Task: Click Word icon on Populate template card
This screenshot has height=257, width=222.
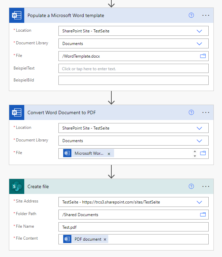Action: click(x=17, y=15)
